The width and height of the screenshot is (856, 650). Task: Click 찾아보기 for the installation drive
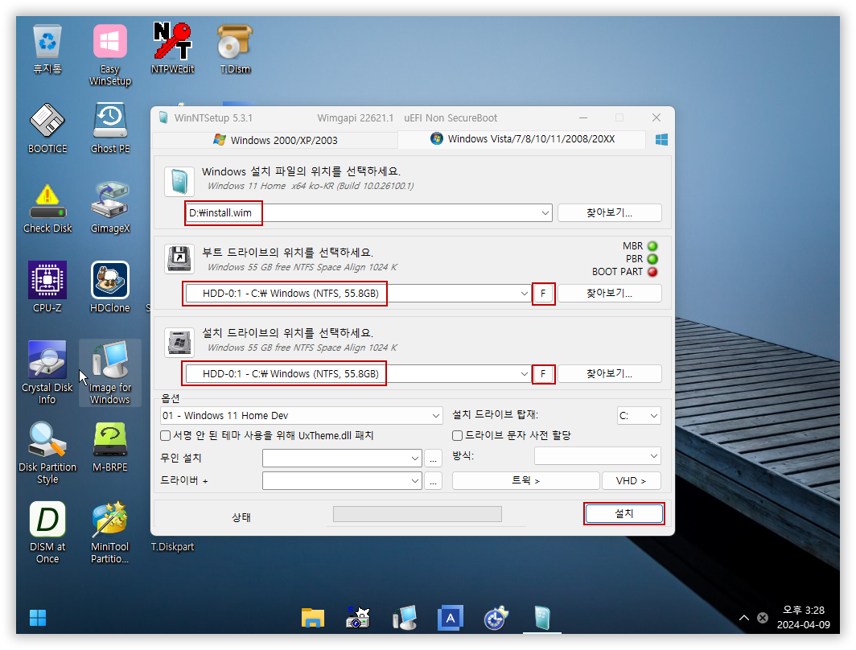[609, 374]
